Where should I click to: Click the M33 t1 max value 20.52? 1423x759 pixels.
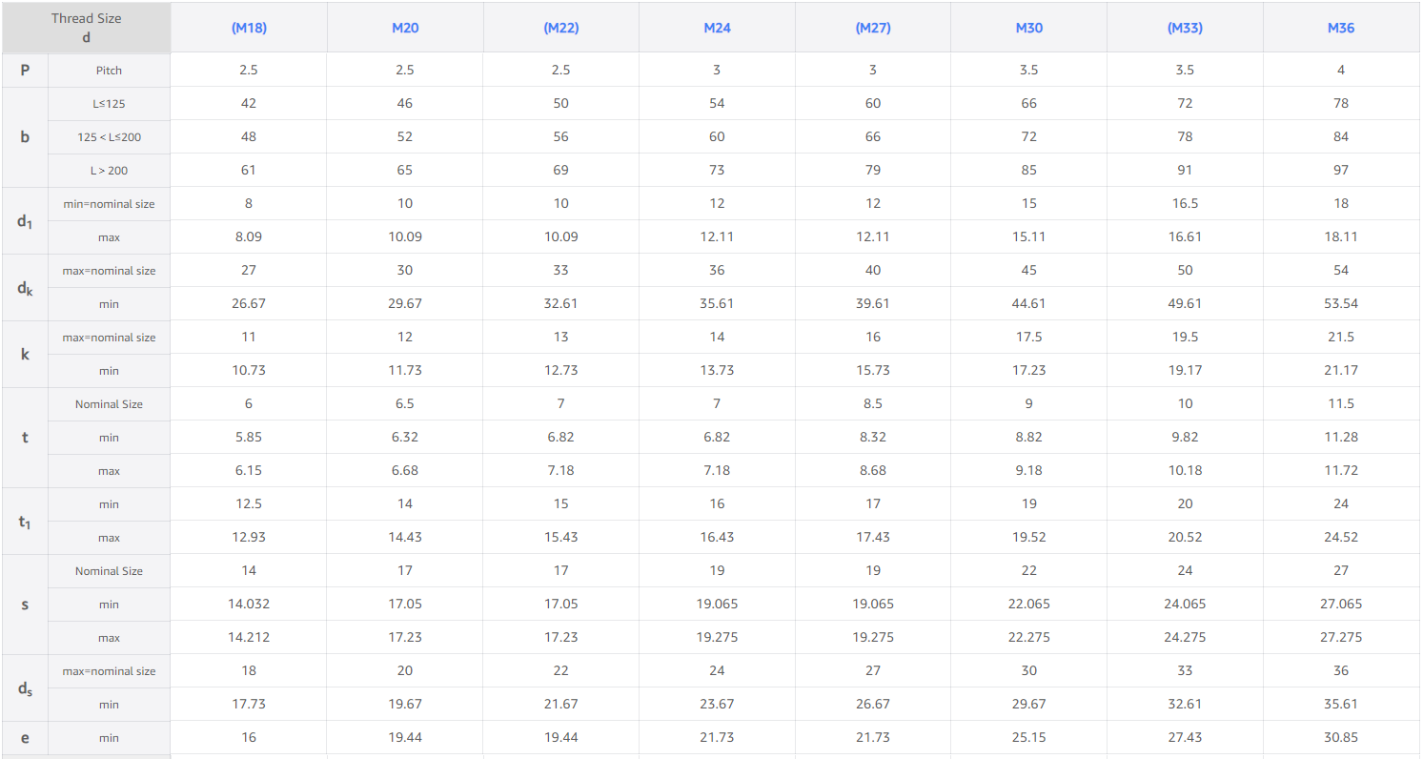[x=1185, y=537]
